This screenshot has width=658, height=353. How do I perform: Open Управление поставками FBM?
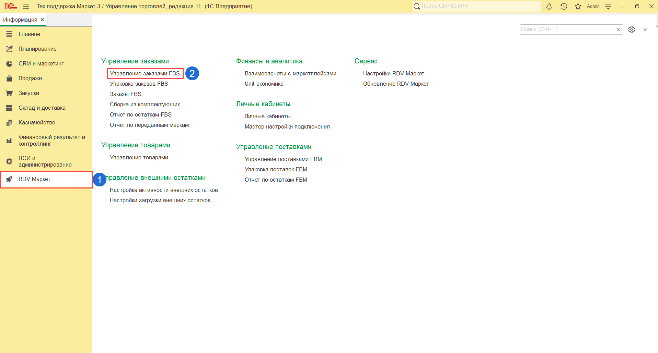(x=283, y=159)
